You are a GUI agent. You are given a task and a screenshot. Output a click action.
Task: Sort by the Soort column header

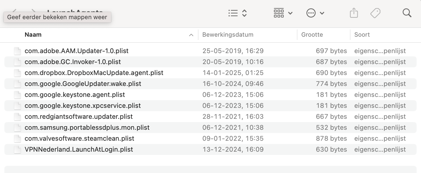(362, 35)
